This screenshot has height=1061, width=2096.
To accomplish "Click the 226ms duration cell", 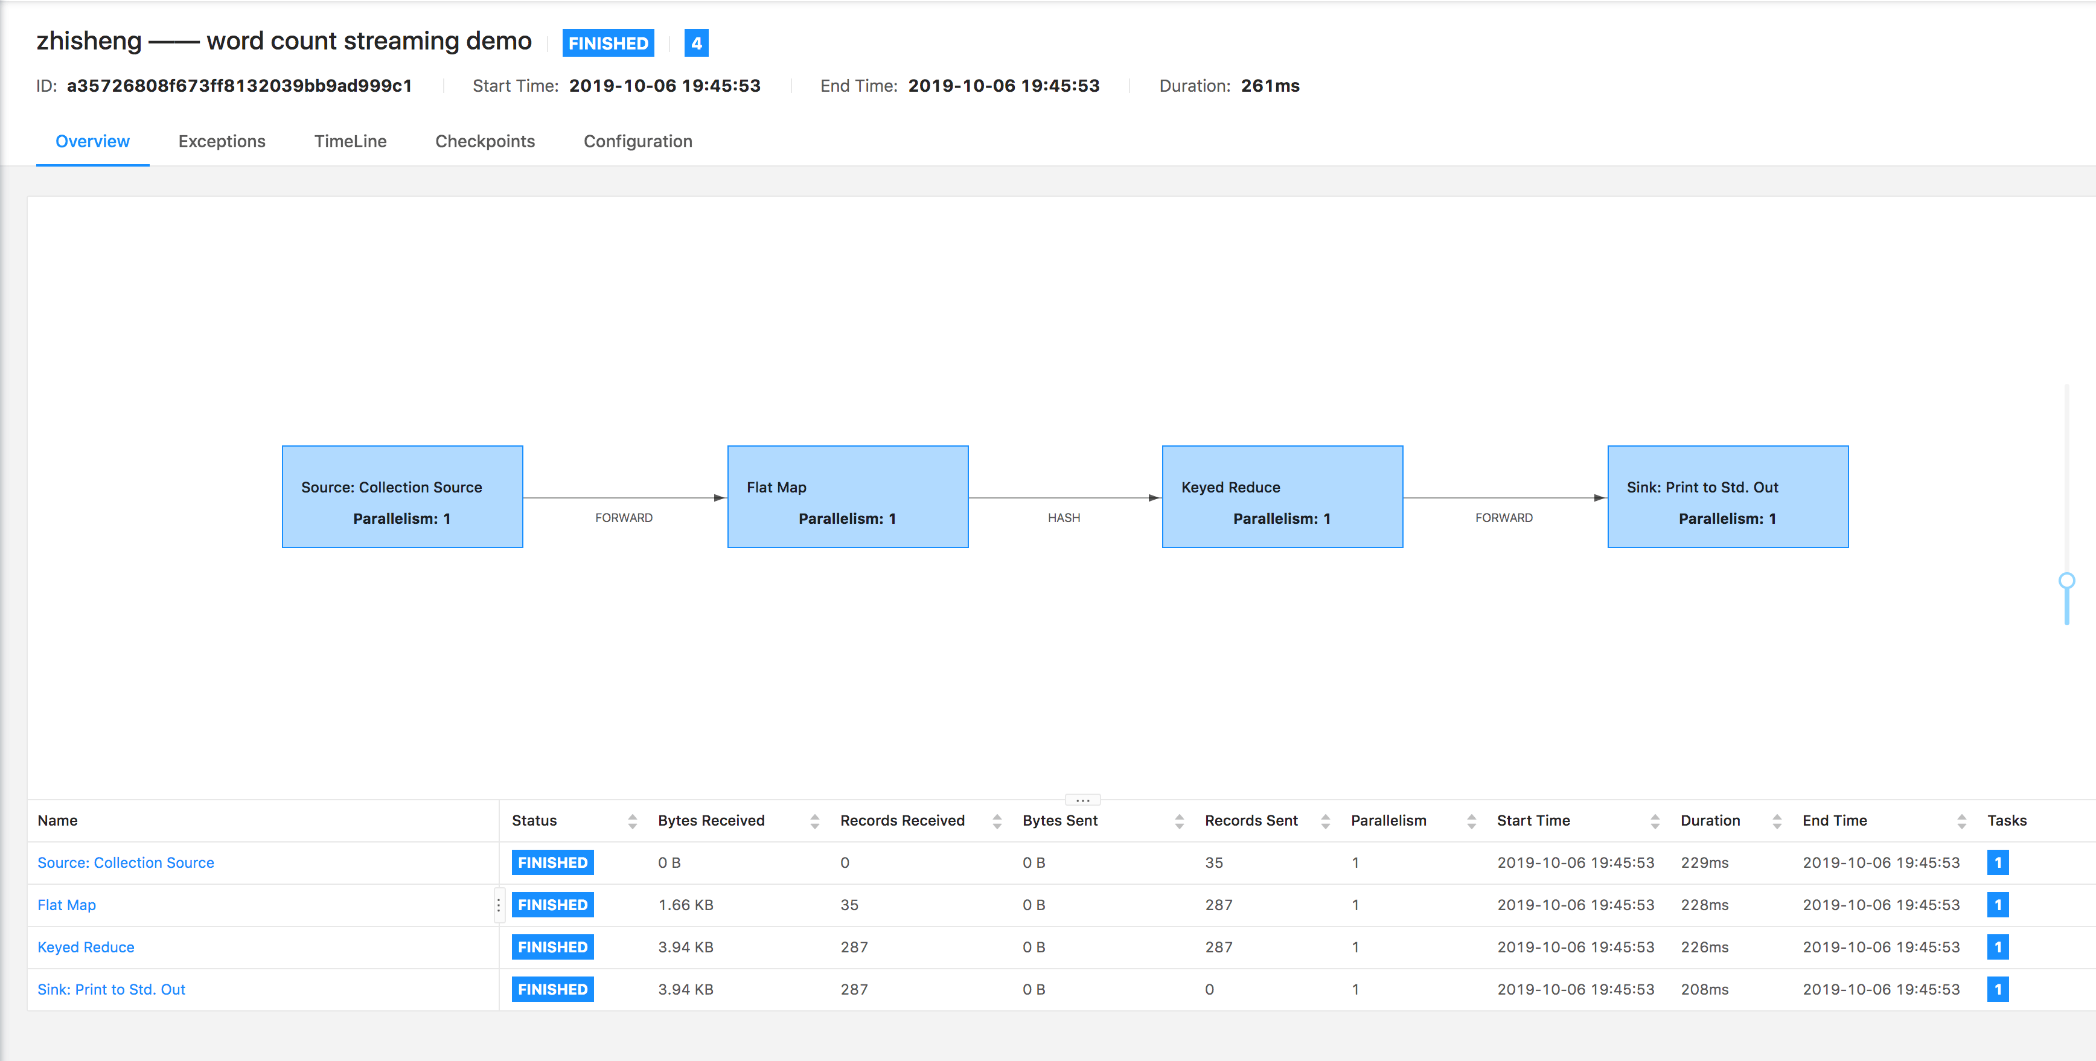I will [1705, 947].
